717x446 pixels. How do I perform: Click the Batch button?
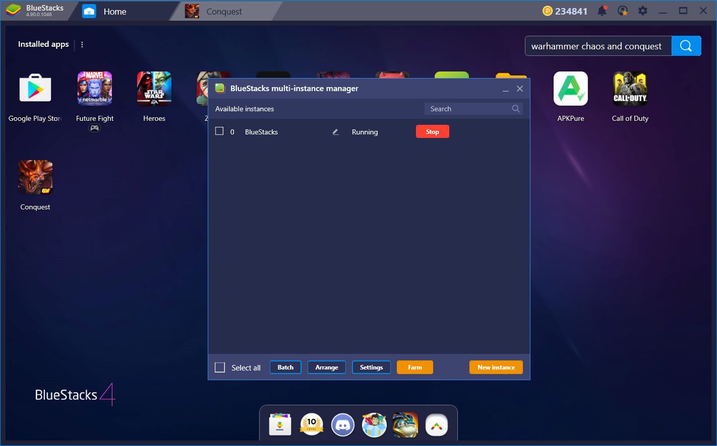tap(285, 367)
